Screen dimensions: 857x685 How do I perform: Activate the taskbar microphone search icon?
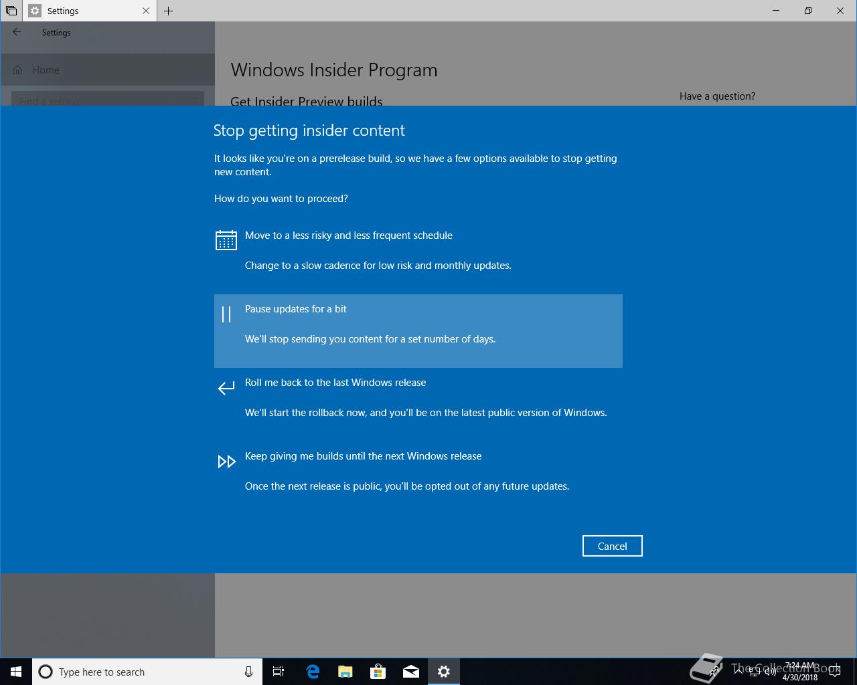248,672
